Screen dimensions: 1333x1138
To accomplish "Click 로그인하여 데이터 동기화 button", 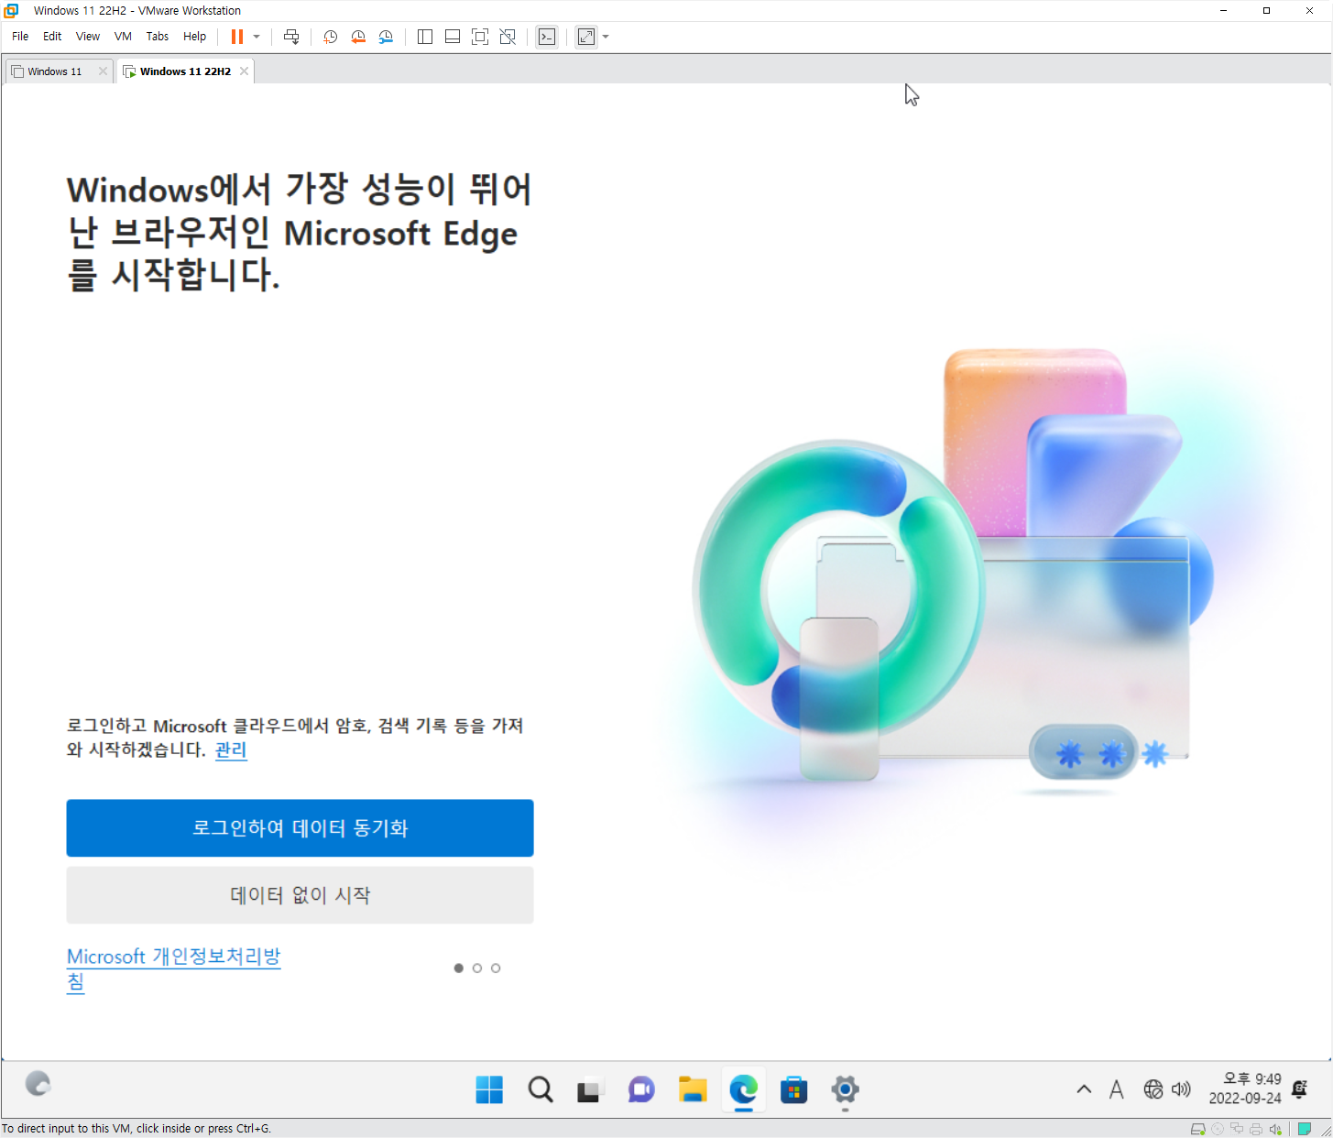I will (x=300, y=828).
